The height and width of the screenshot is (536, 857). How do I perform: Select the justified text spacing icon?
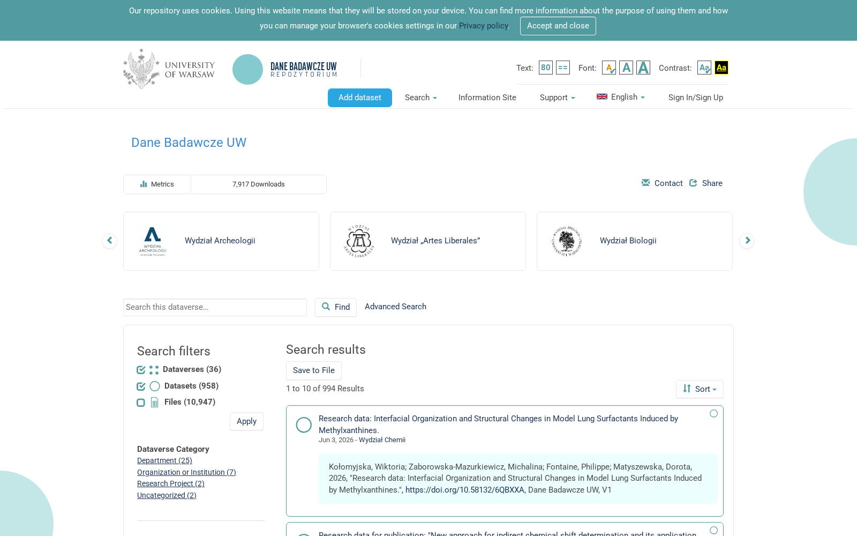point(562,68)
